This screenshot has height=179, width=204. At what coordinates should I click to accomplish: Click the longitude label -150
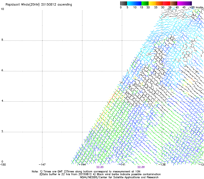(3, 165)
